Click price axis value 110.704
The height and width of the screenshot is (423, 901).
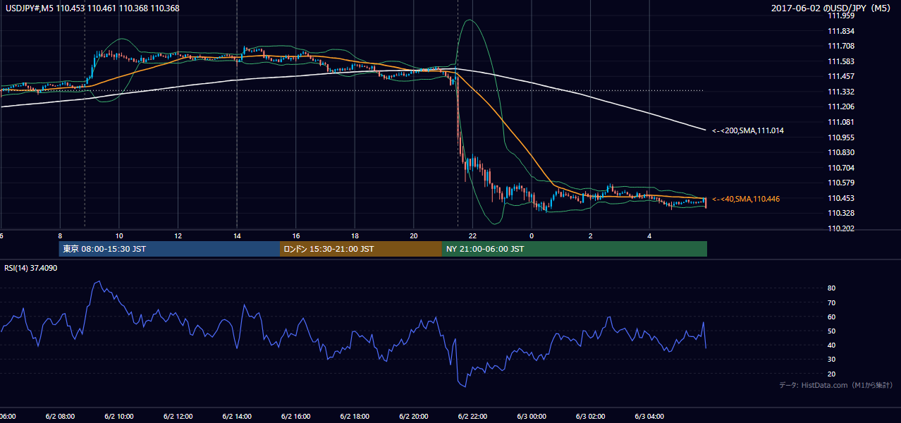click(840, 168)
